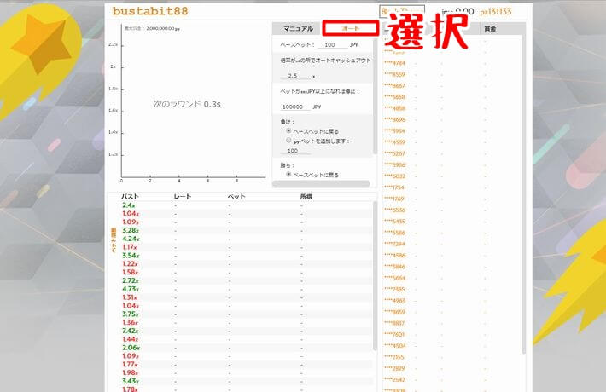Select the 2.4x row at top of history
This screenshot has width=606, height=392.
[128, 205]
